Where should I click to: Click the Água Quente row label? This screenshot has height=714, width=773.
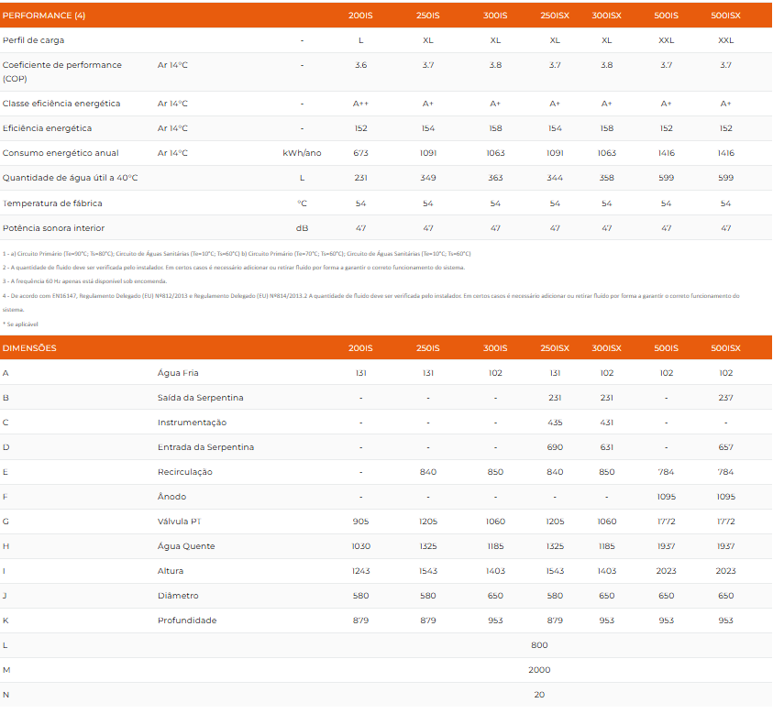186,546
